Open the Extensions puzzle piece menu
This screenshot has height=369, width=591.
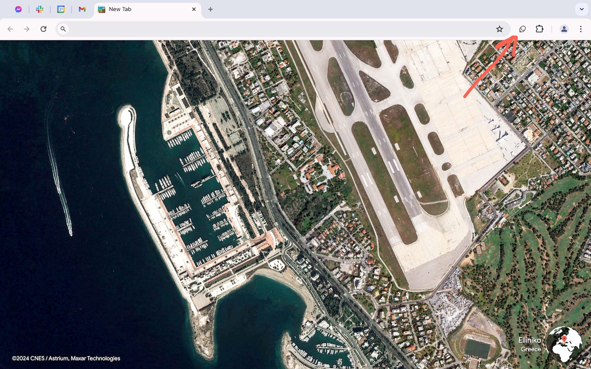539,29
